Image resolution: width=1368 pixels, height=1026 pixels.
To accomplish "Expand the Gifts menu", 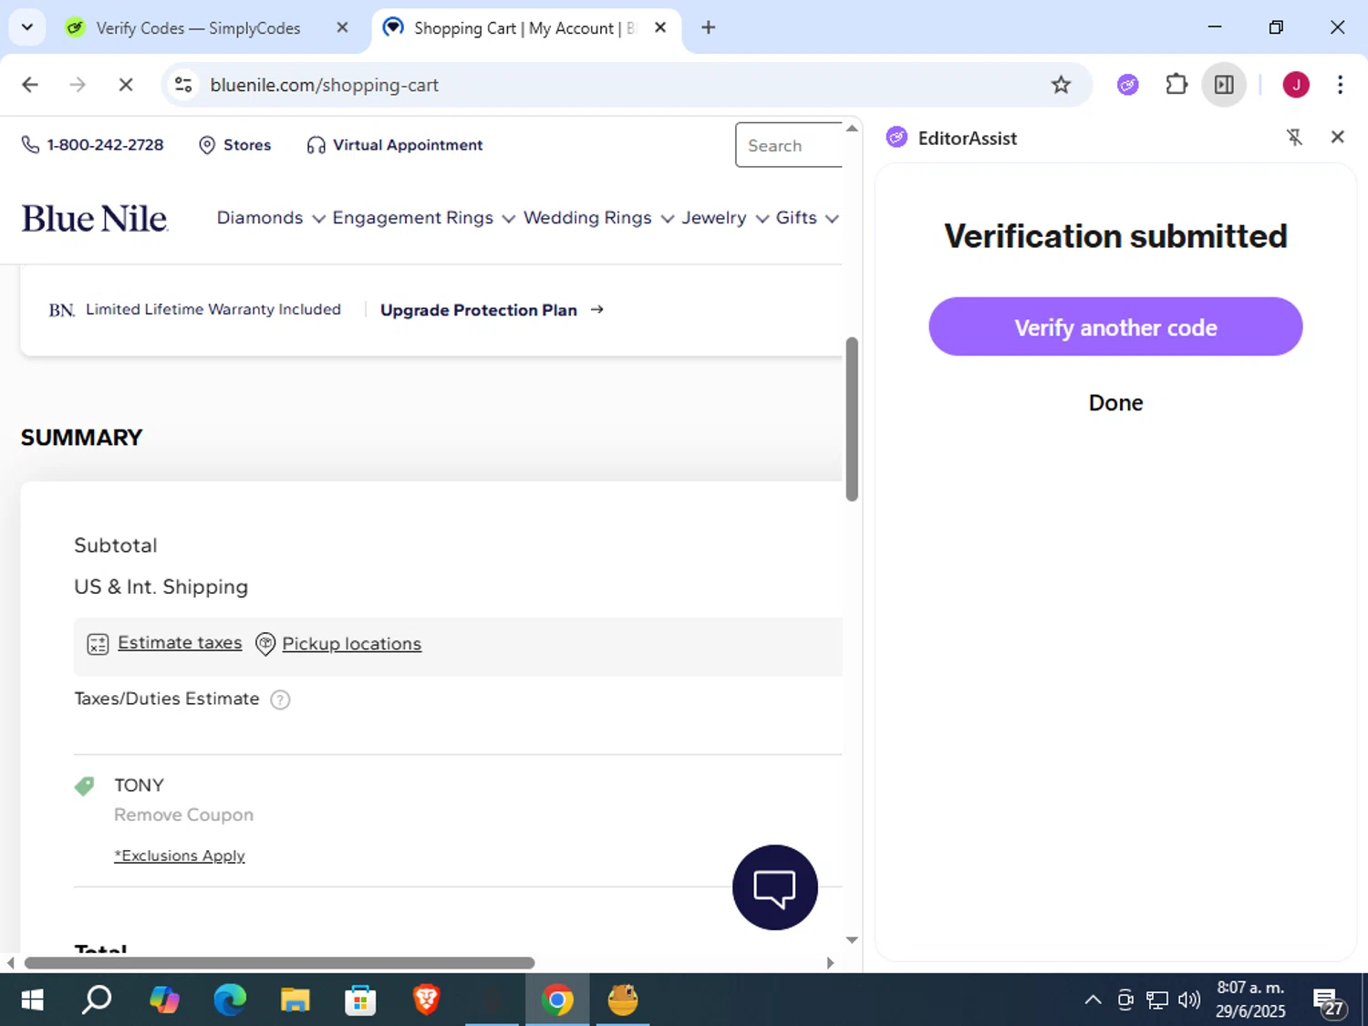I will (807, 218).
